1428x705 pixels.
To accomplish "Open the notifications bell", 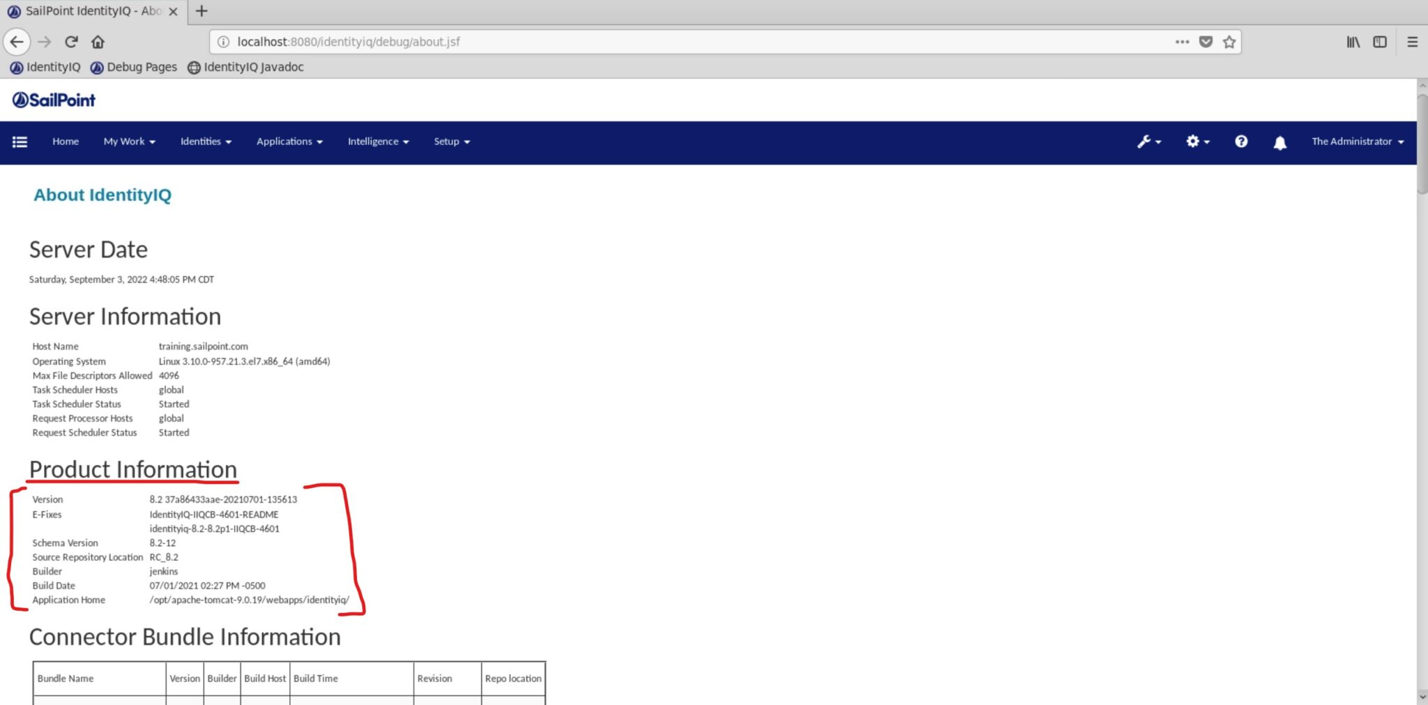I will (1280, 142).
